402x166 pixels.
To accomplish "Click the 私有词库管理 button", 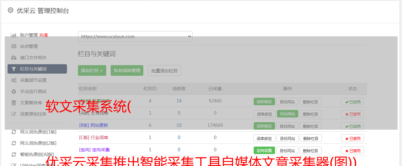I will coord(127,70).
